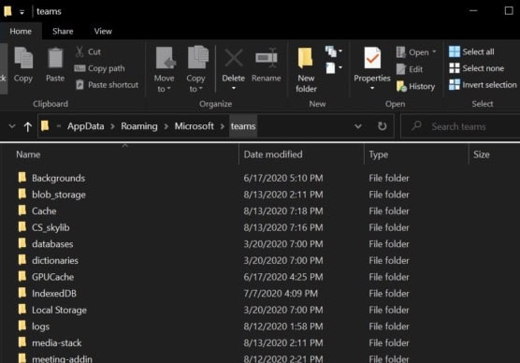Click the address bar folder icon

tap(45, 126)
